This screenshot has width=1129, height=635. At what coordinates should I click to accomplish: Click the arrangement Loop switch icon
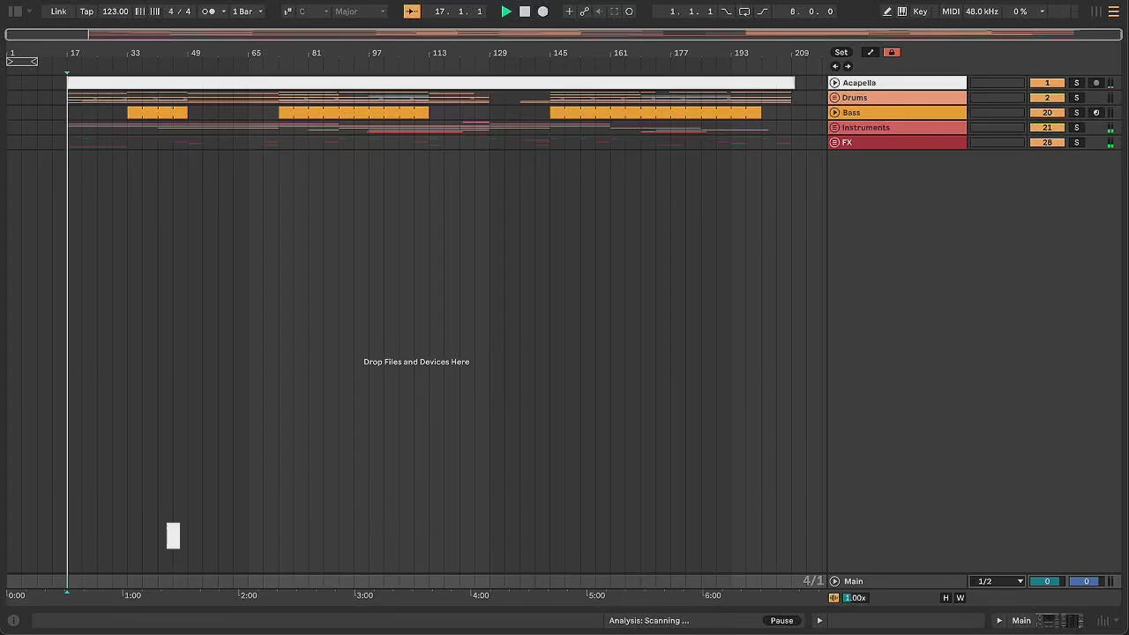[744, 11]
